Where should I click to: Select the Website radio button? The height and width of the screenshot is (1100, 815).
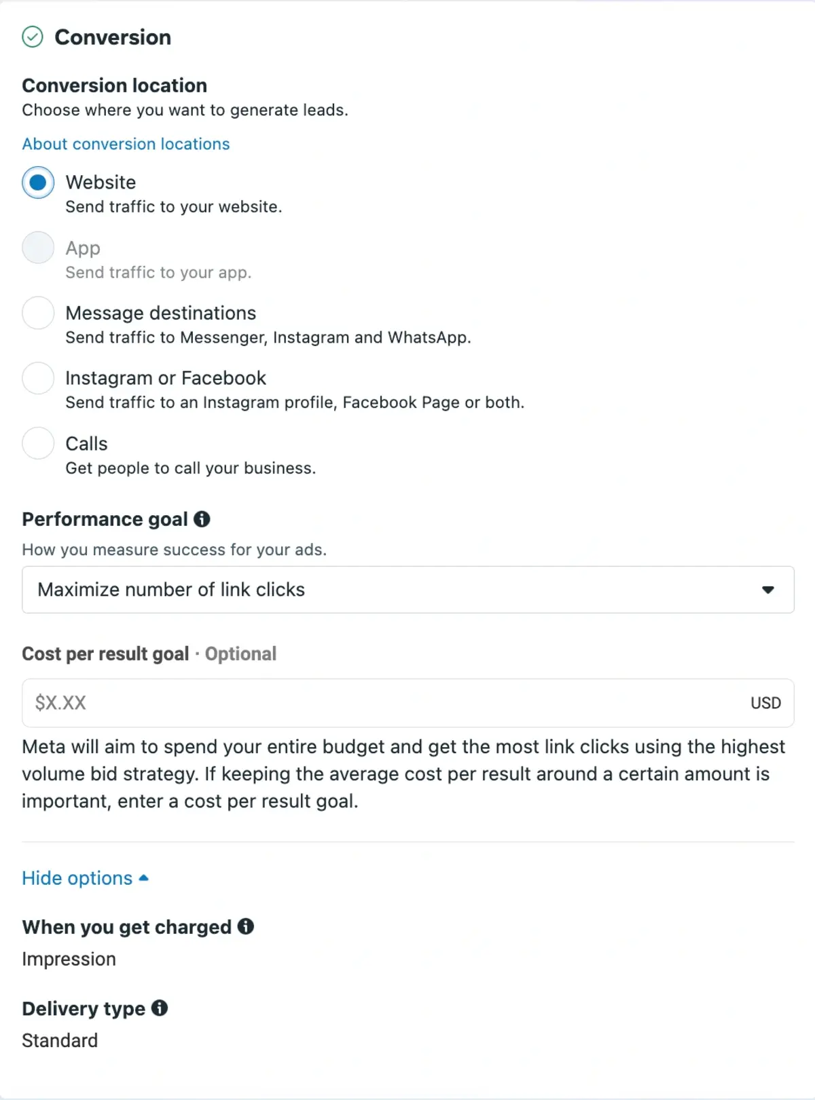[x=38, y=183]
